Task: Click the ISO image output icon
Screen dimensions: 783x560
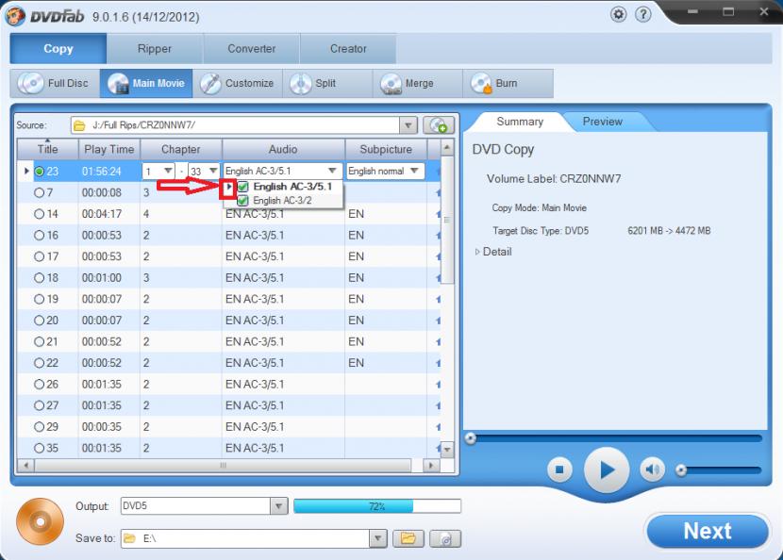Action: pos(445,538)
